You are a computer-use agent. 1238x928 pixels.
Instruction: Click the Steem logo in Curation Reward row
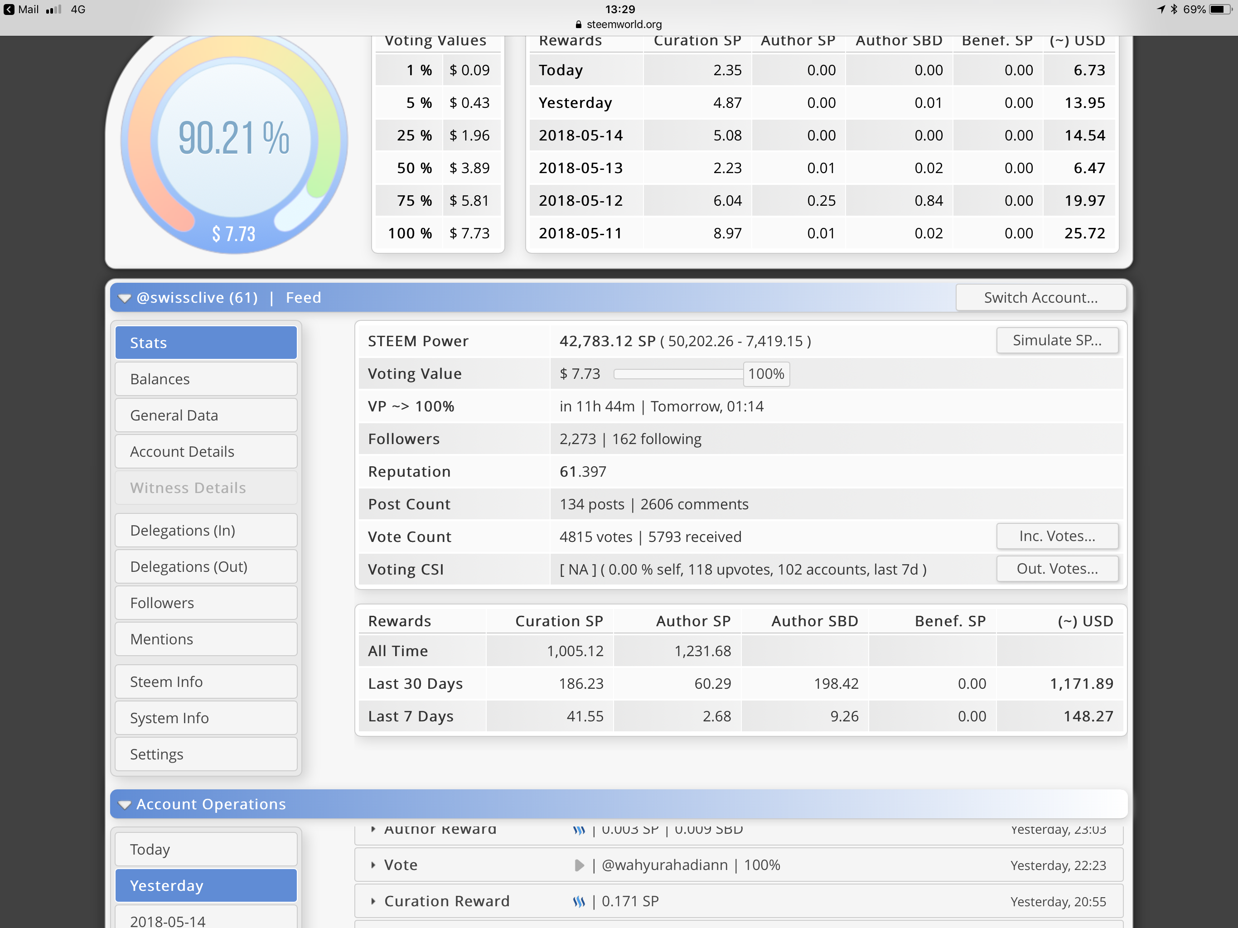[x=579, y=901]
